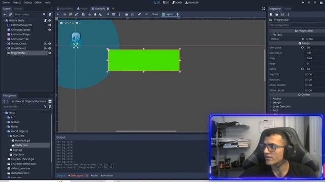The image size is (325, 182).
Task: Toggle distraction-free mode expand icon
Action: tap(264, 9)
